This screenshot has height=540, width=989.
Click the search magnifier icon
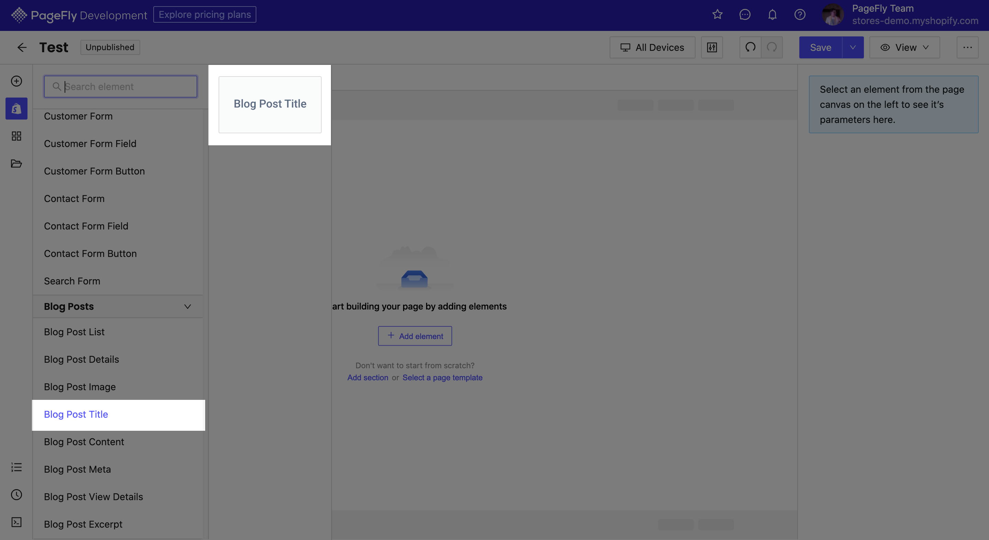click(x=56, y=86)
